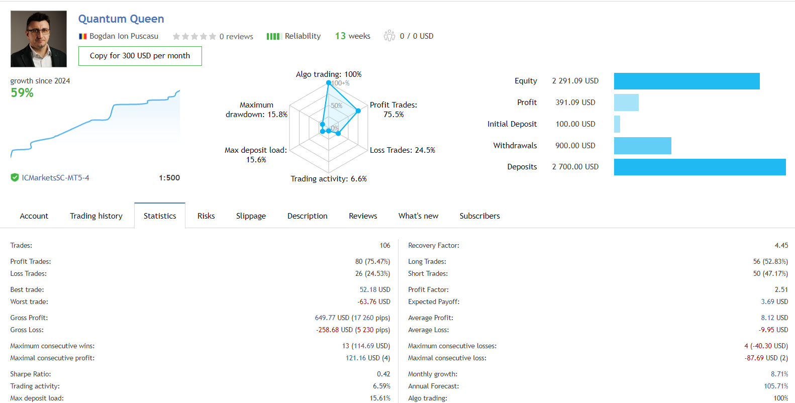Open the Account tab

(x=34, y=216)
